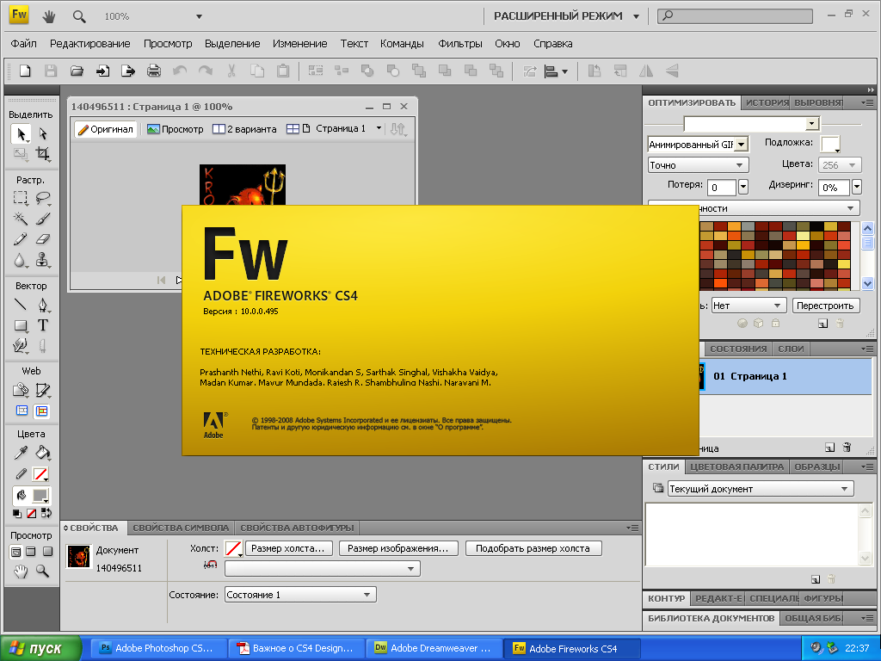Switch to the ИСТОРИЯ panel tab
The image size is (881, 661).
coord(767,103)
